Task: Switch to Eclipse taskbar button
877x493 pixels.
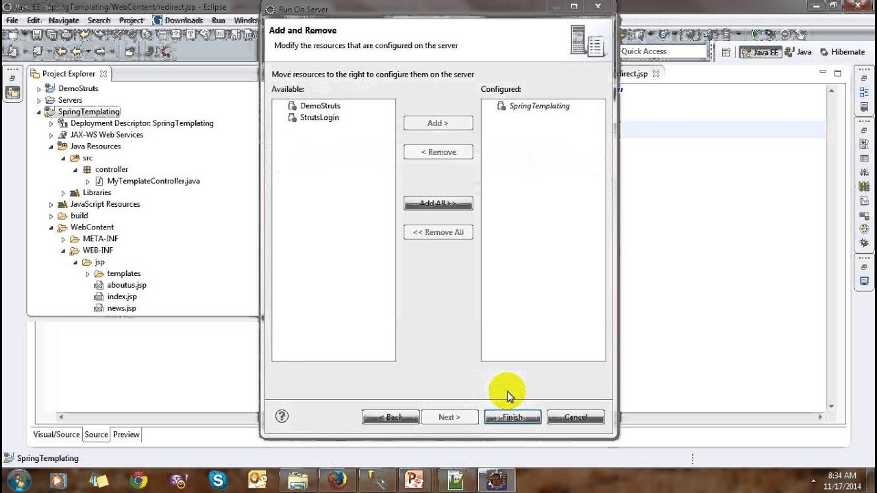Action: [495, 480]
